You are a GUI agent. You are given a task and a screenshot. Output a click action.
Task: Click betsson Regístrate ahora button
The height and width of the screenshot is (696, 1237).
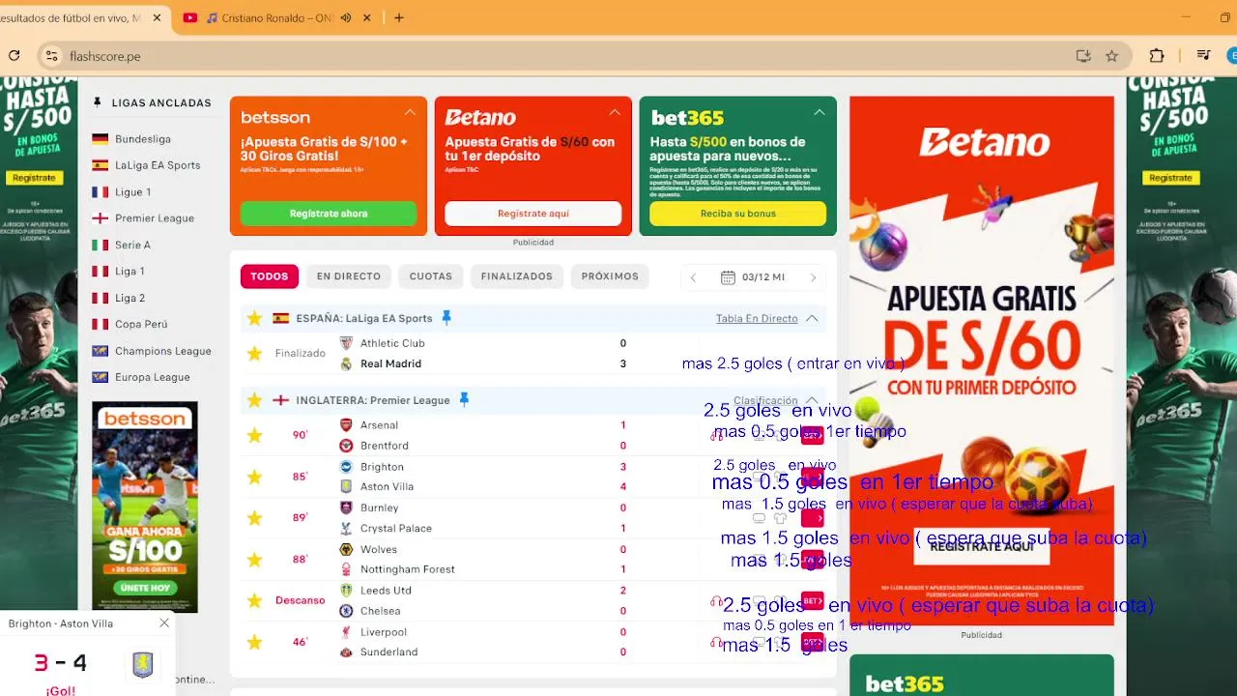point(329,214)
